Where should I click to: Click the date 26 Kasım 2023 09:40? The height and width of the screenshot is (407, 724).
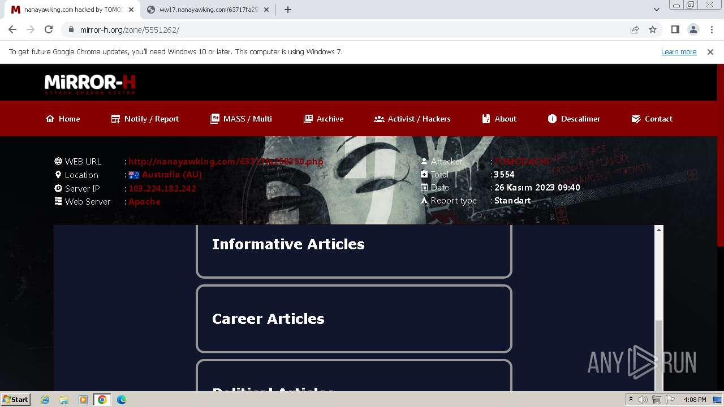click(537, 188)
